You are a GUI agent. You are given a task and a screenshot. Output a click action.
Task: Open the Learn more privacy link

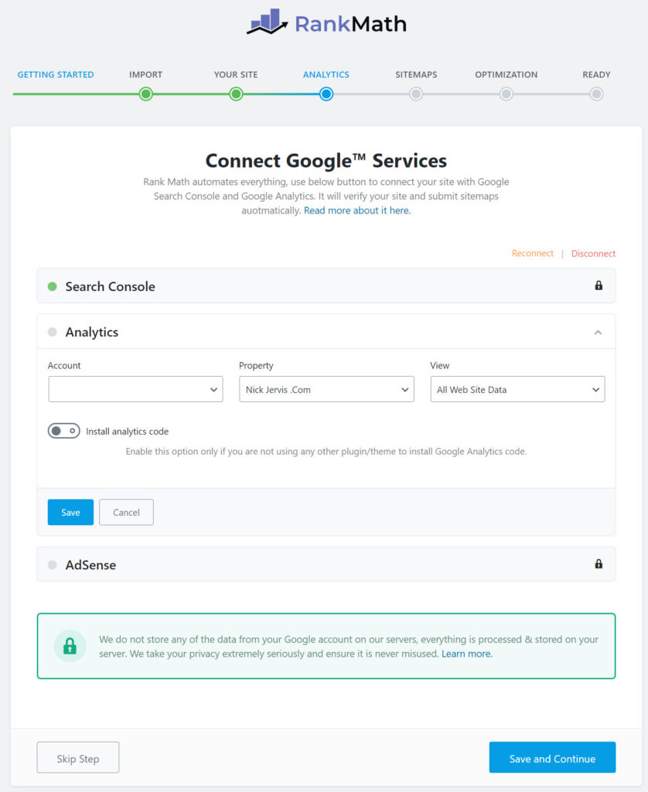467,654
